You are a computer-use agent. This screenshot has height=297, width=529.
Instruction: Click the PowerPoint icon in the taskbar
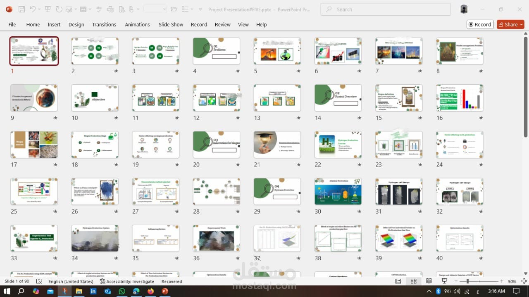coord(164,291)
